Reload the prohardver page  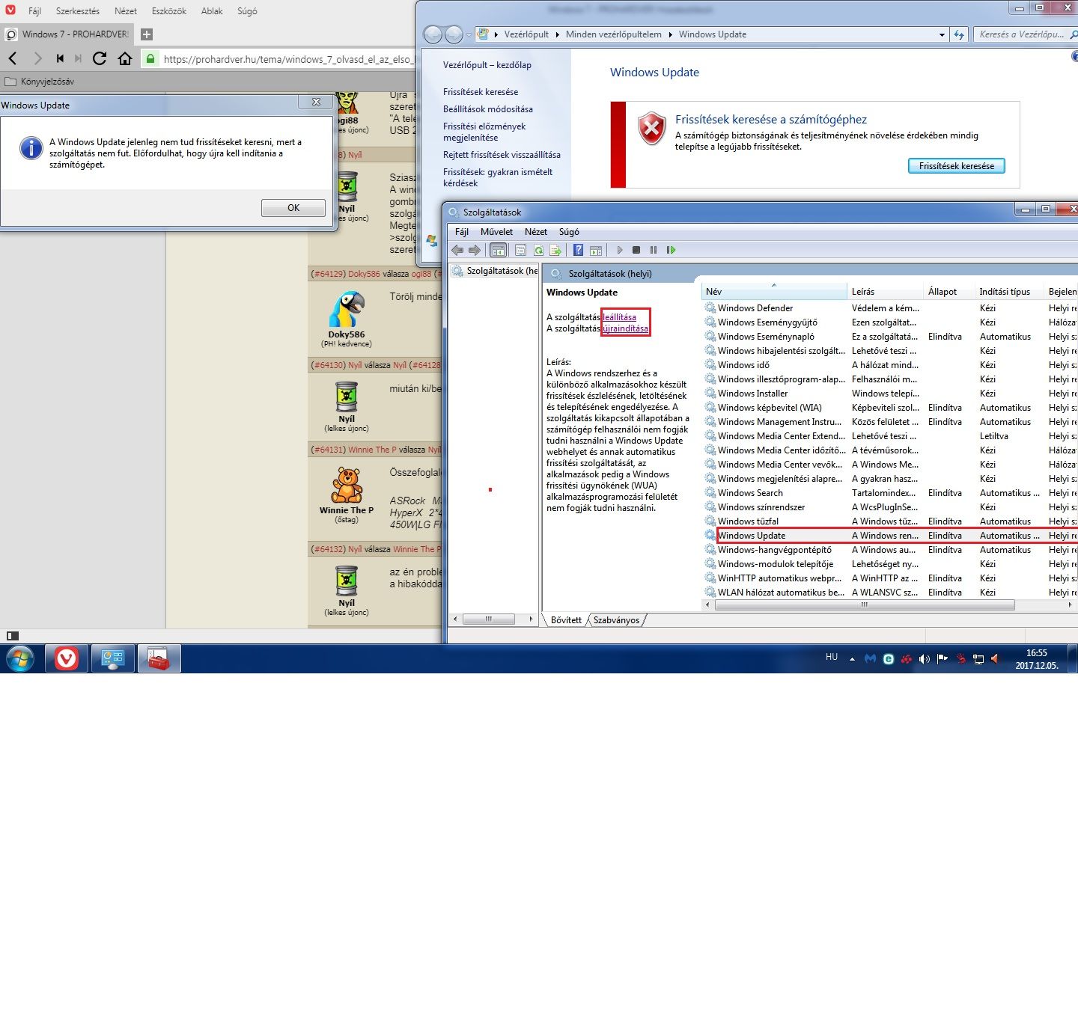(100, 58)
